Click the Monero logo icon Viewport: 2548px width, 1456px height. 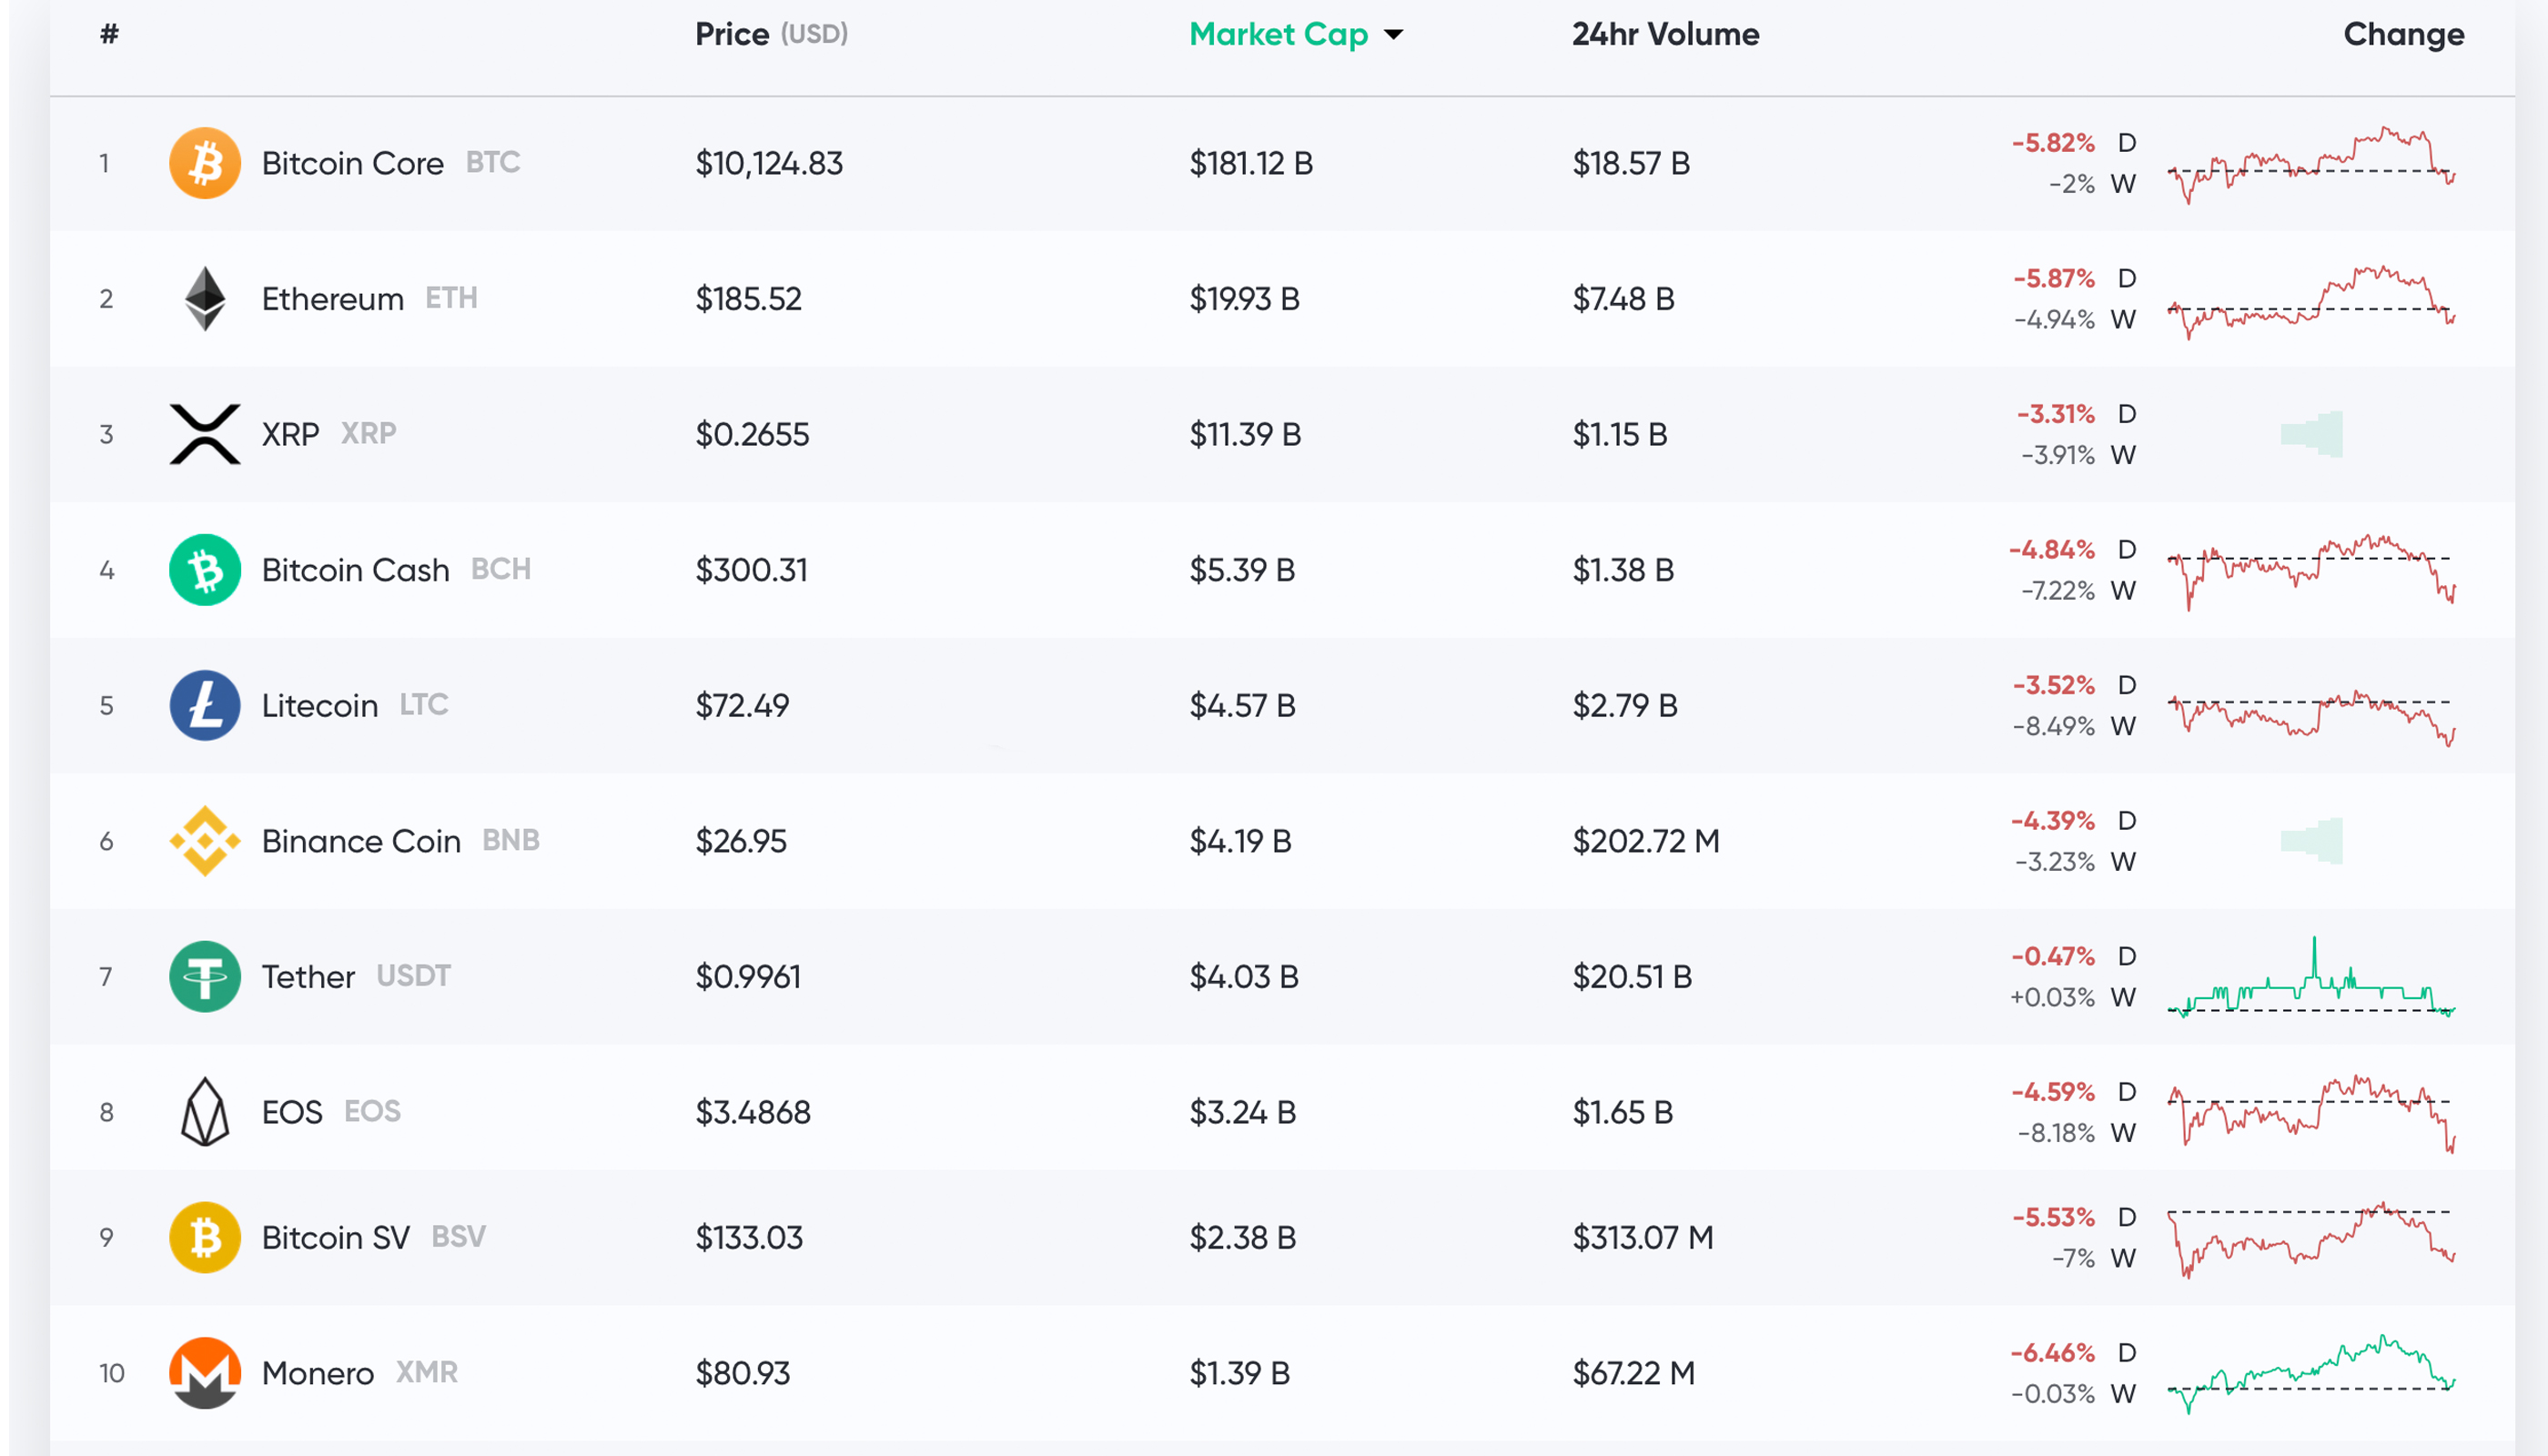pyautogui.click(x=205, y=1372)
